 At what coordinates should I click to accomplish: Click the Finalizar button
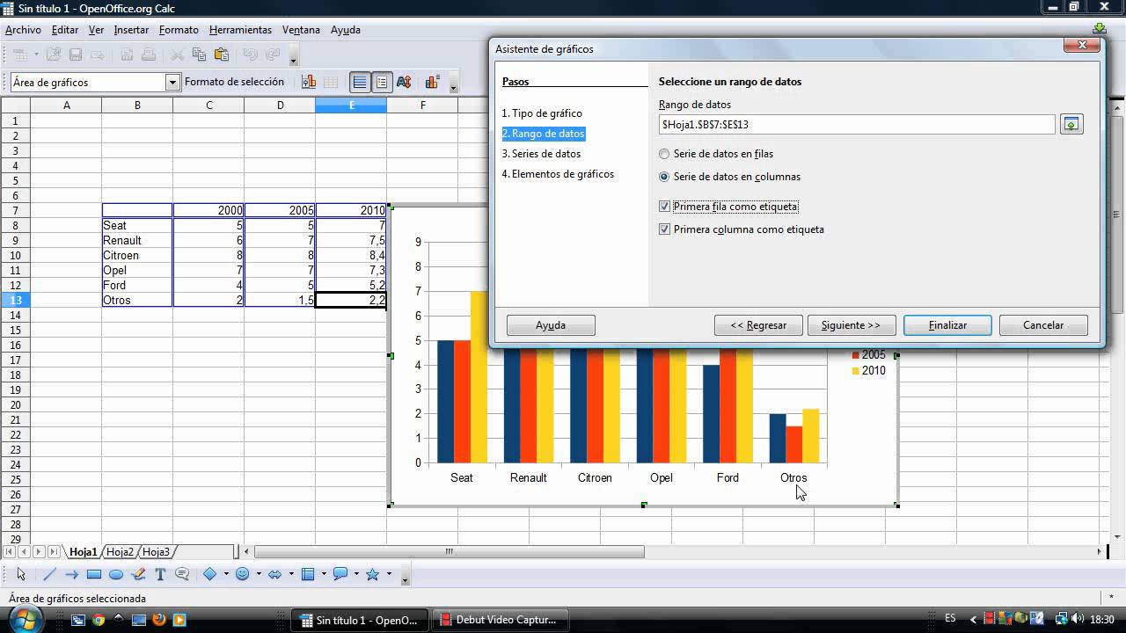(947, 325)
